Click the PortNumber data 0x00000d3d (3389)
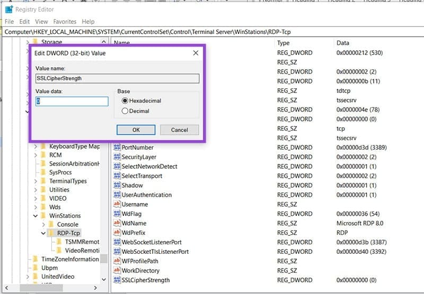The image size is (424, 294). pos(361,148)
